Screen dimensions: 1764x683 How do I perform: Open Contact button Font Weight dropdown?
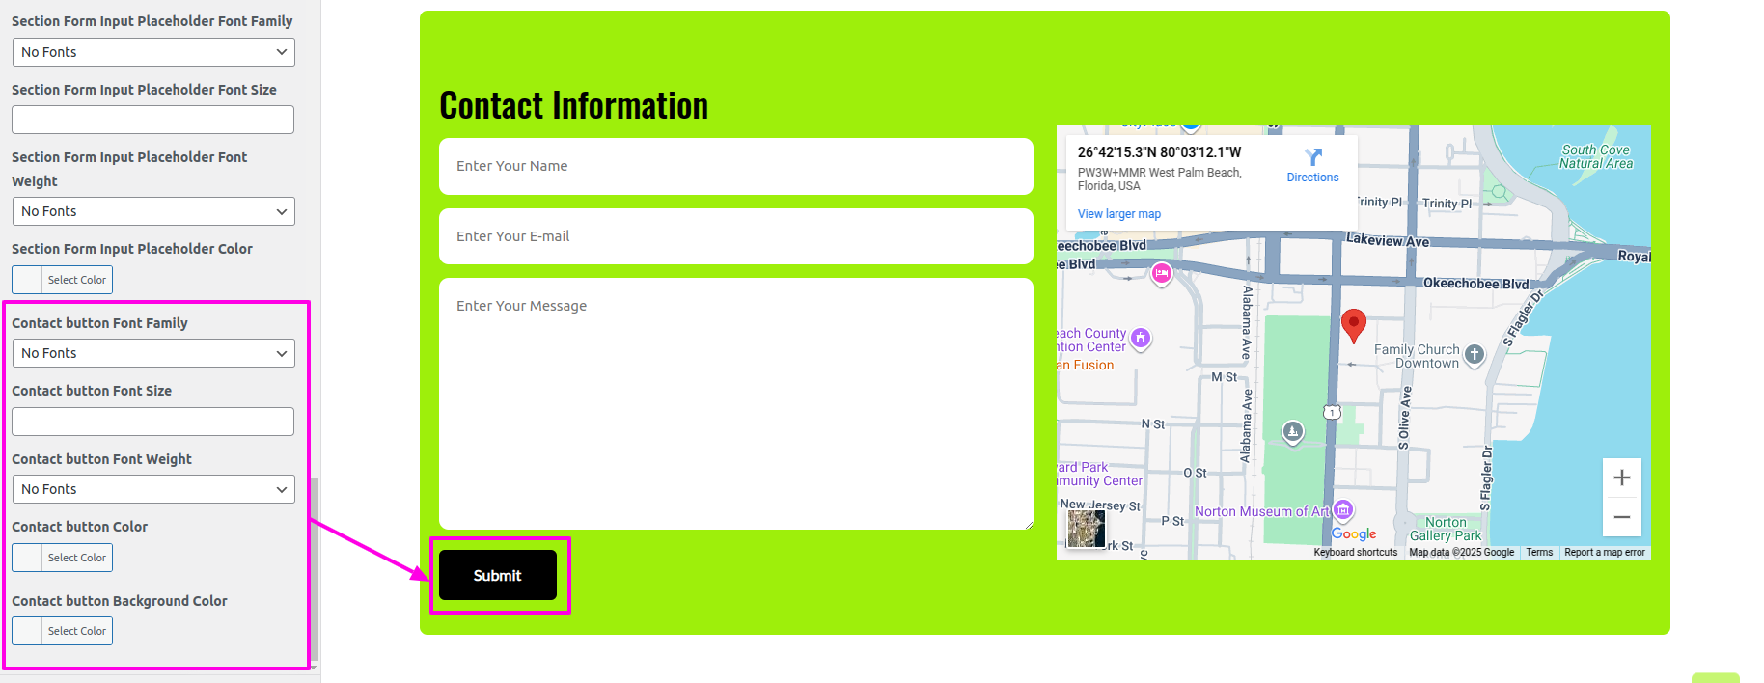click(x=153, y=489)
